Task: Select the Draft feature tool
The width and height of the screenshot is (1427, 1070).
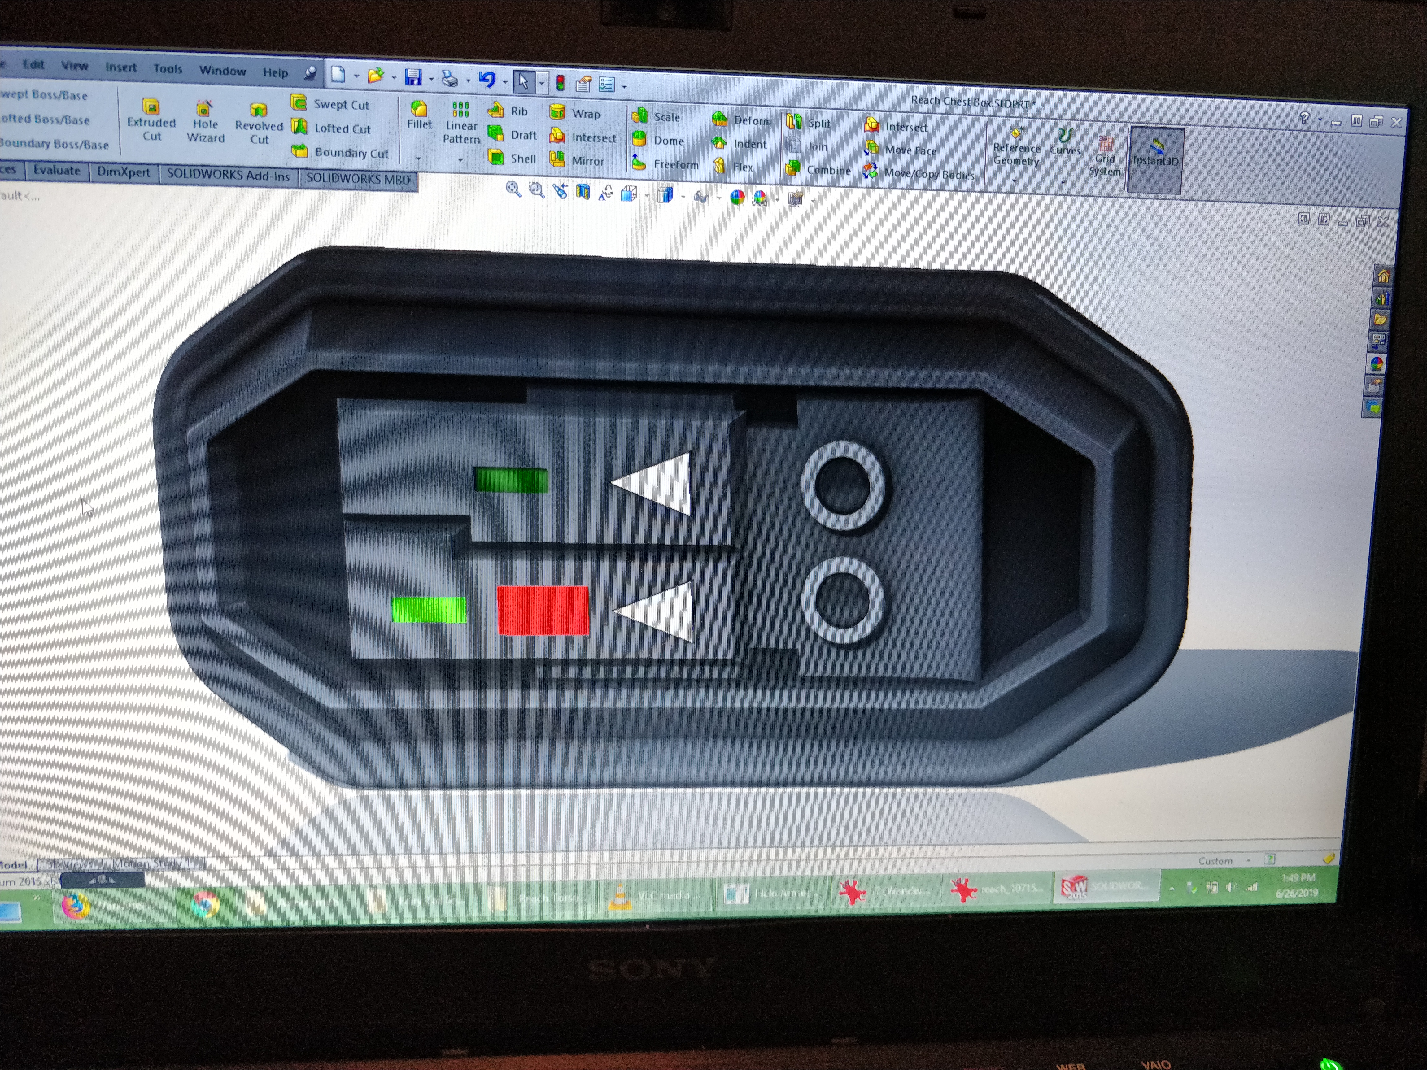Action: [x=512, y=134]
